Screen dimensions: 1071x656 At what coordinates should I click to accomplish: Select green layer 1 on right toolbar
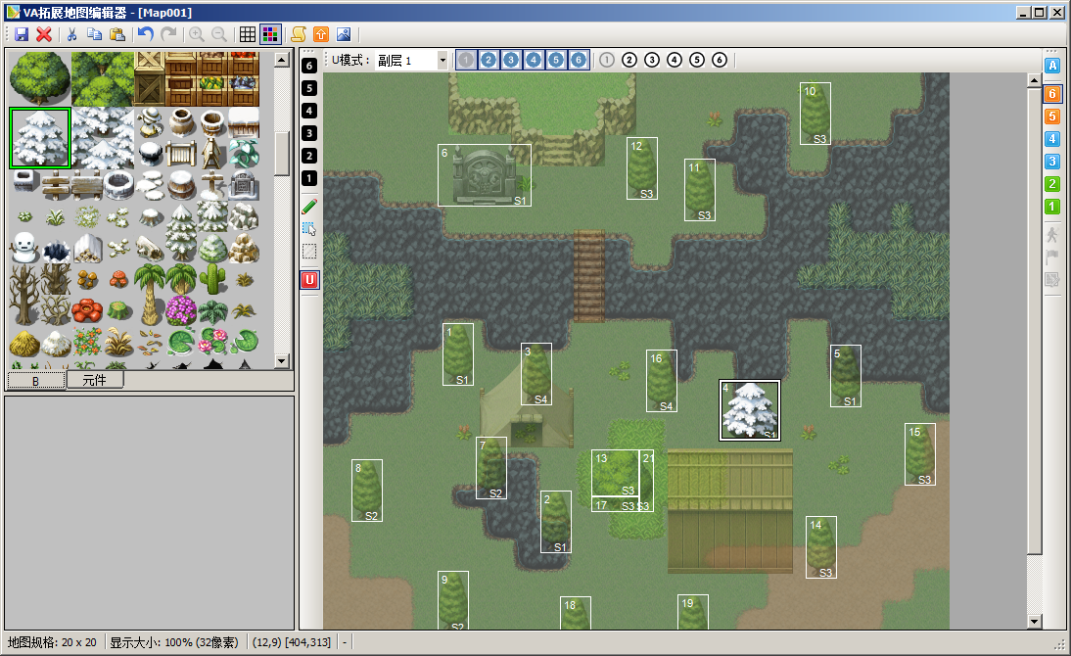[x=1051, y=207]
